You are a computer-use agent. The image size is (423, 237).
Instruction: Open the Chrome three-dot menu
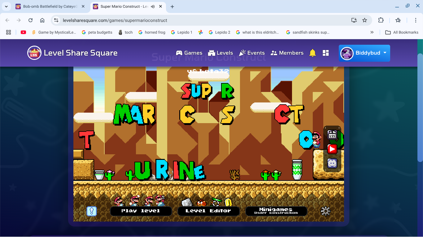pos(416,20)
